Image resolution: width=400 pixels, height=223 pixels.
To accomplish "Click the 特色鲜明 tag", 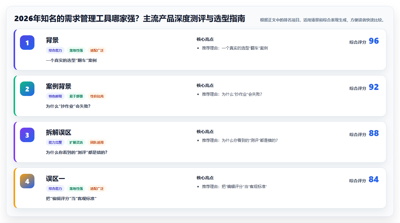I will (x=55, y=96).
